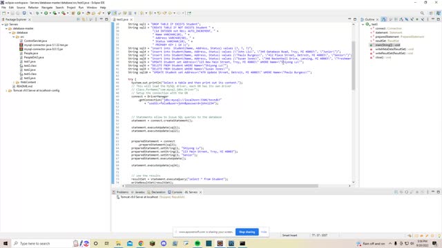Select mysql-connector-java-5.1.22-bin.jar file
442x248 pixels.
(x=44, y=45)
